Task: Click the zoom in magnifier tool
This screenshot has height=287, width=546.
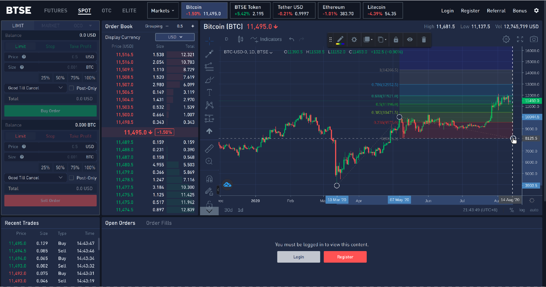Action: [x=209, y=161]
